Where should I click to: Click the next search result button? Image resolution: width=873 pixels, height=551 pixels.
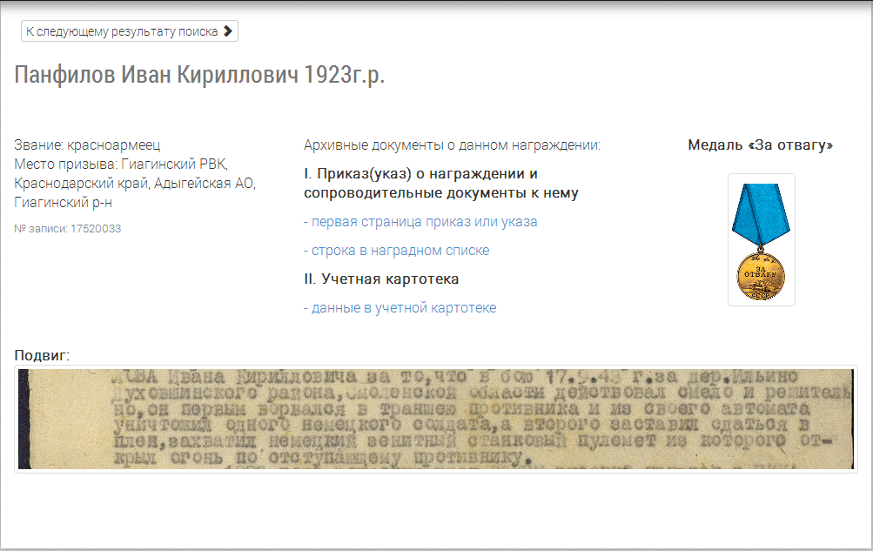[129, 31]
